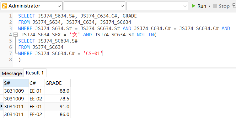Click the EE-01 cell in the 91.0 row
This screenshot has width=236, height=122.
click(x=37, y=106)
